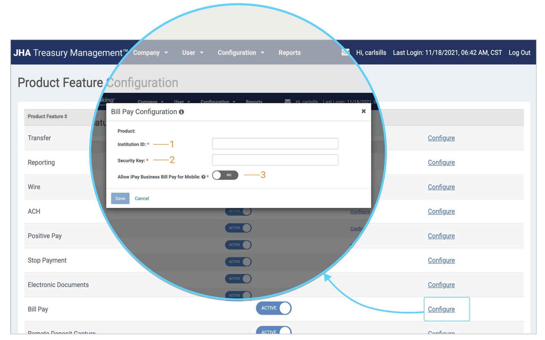Click the Security Key input field
The width and height of the screenshot is (545, 340).
point(275,160)
